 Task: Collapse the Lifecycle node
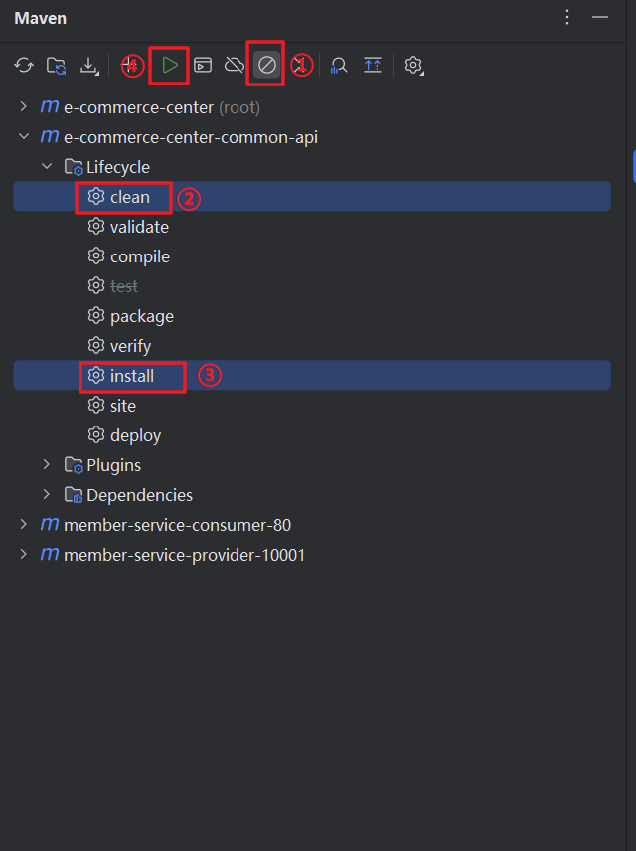pyautogui.click(x=47, y=167)
